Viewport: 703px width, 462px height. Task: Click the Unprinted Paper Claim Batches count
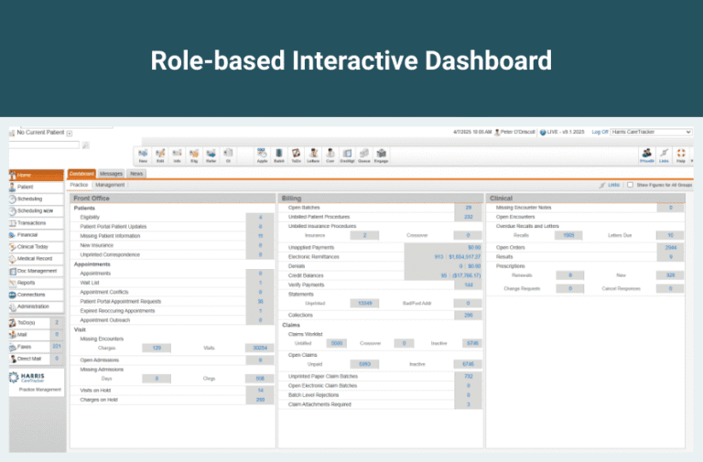coord(468,376)
